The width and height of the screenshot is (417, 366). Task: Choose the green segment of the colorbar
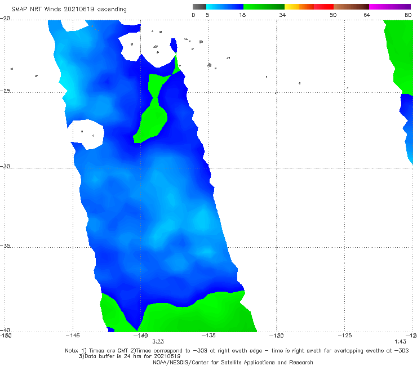264,7
